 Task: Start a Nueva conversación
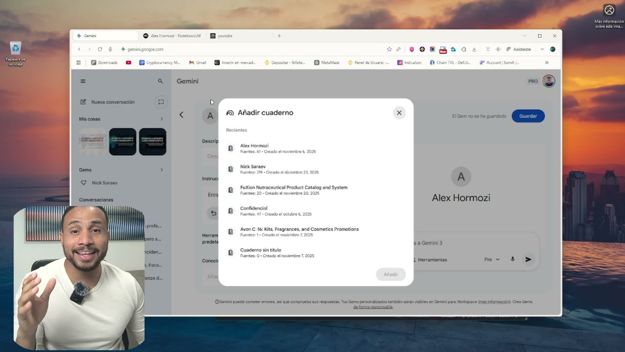(x=113, y=102)
